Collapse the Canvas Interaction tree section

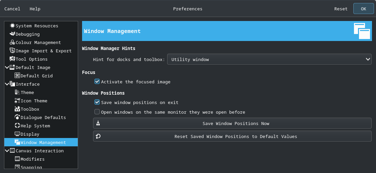pos(7,151)
